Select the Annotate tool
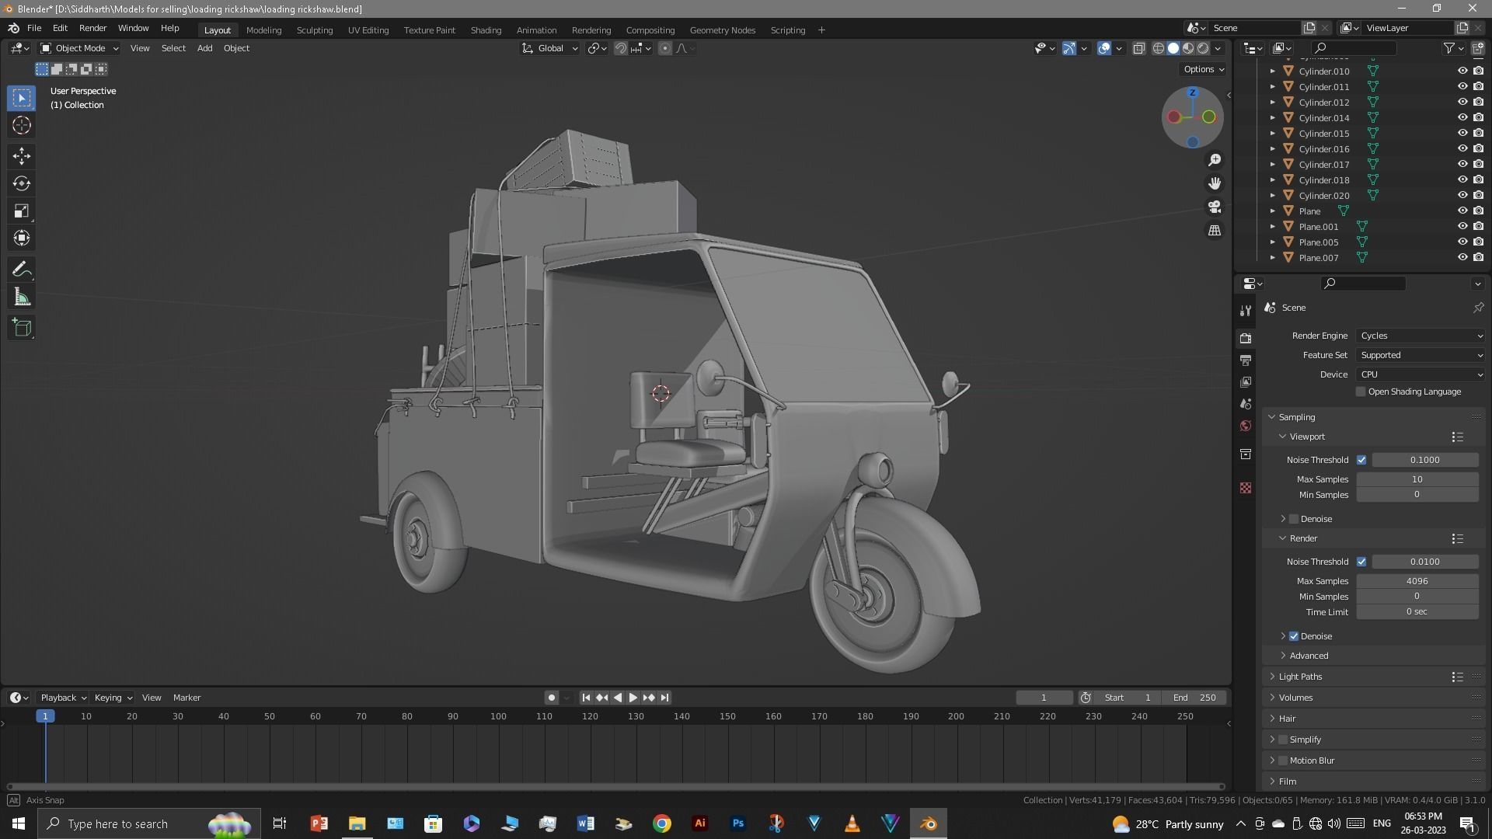This screenshot has width=1492, height=839. [x=22, y=270]
